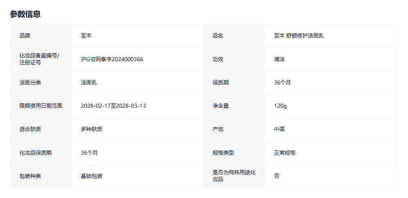Select registration number 沪G妆网备字2024000366
The width and height of the screenshot is (408, 198).
pyautogui.click(x=112, y=59)
